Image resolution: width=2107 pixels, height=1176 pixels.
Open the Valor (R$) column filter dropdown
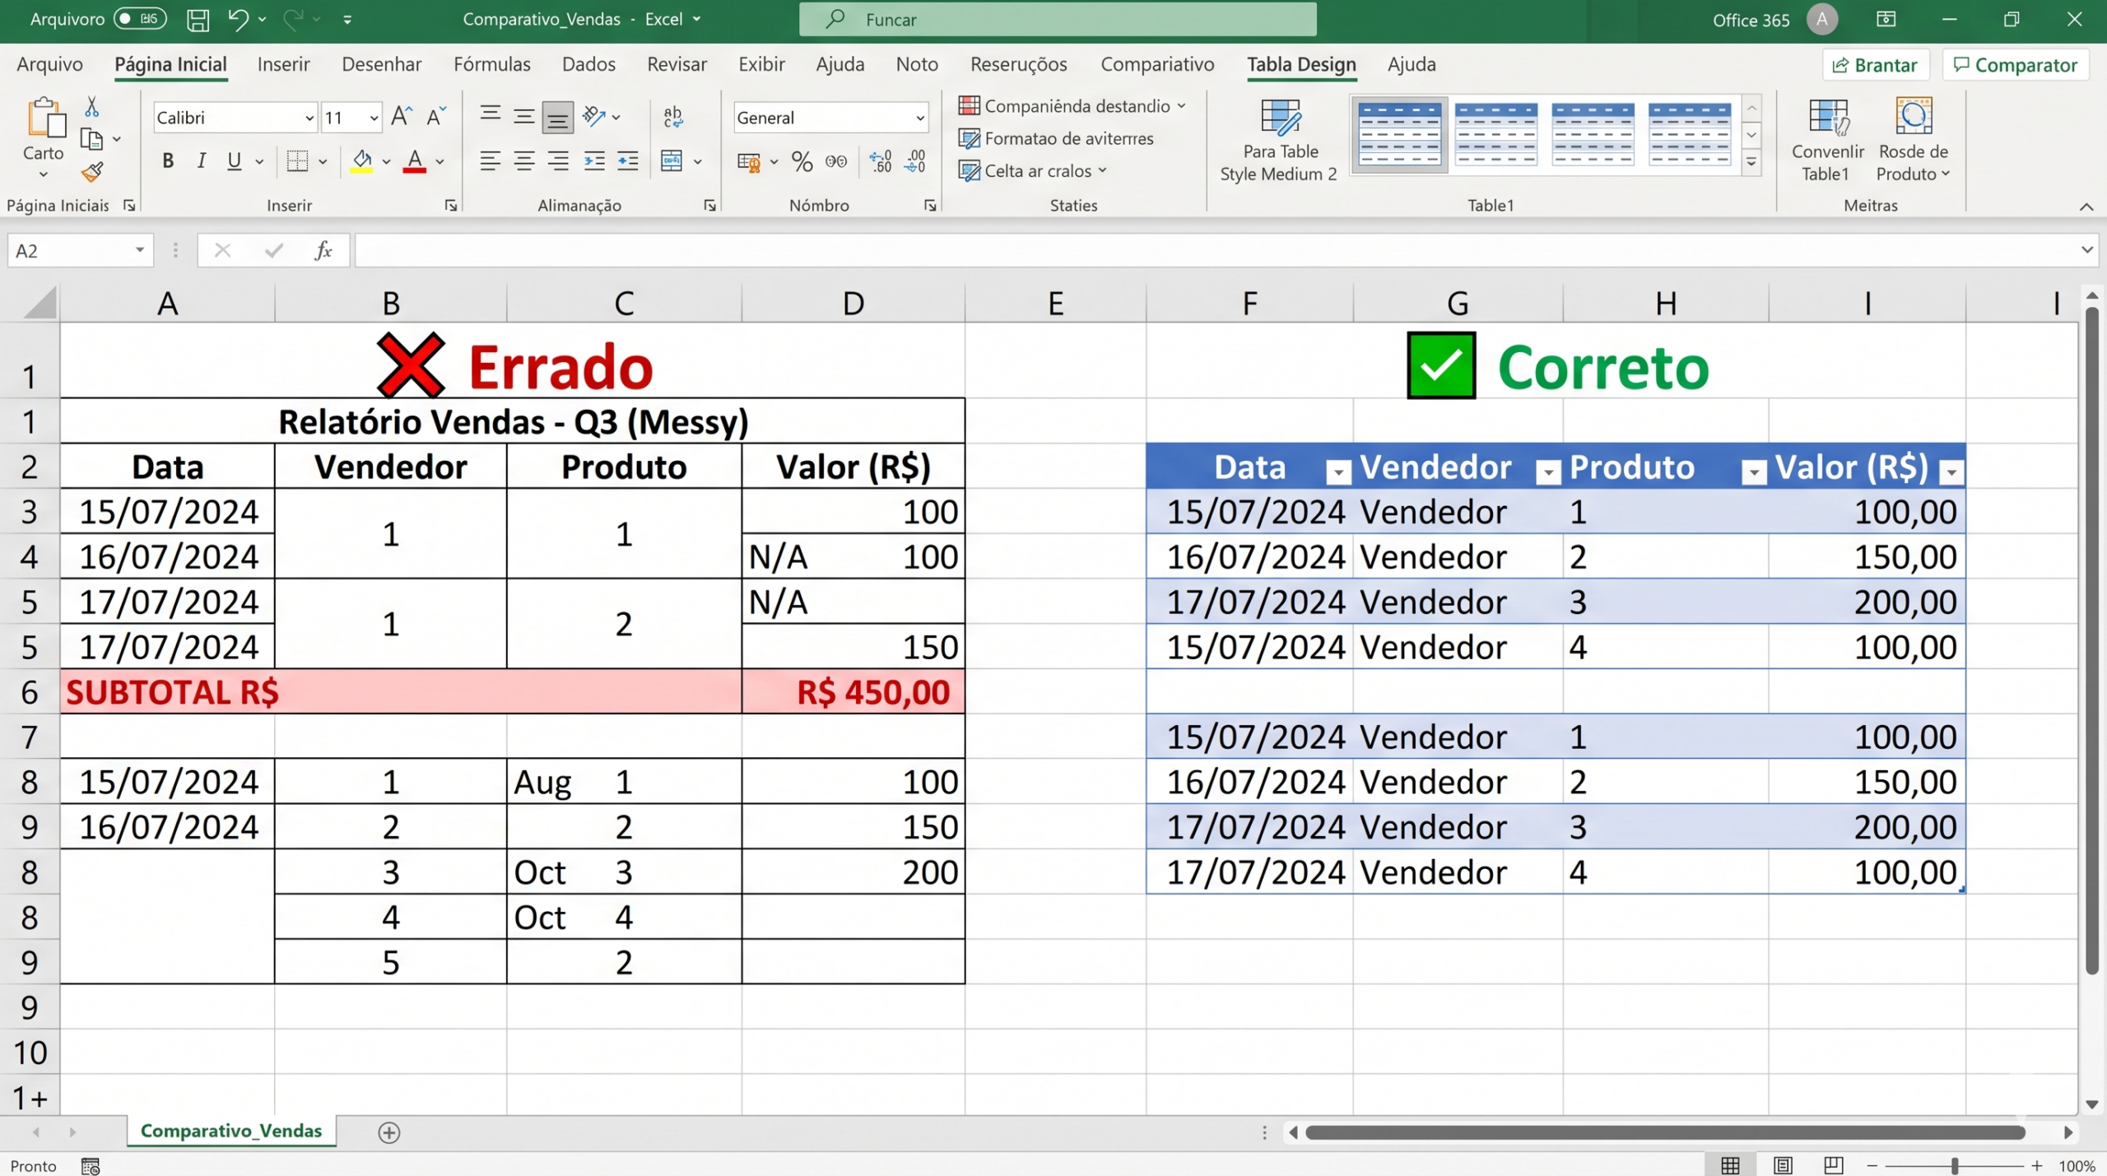(1951, 472)
